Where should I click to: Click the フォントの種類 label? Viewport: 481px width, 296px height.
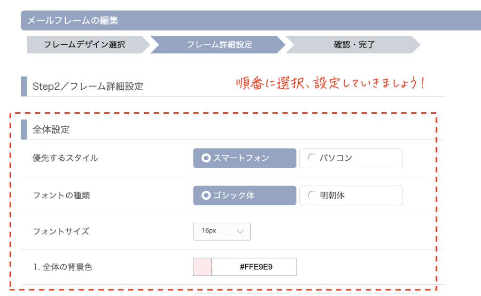tap(61, 195)
